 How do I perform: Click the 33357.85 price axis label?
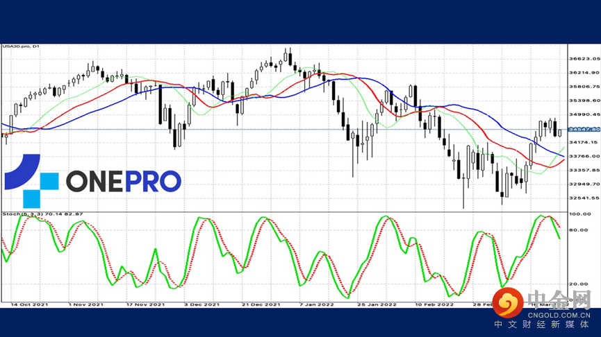pyautogui.click(x=584, y=170)
